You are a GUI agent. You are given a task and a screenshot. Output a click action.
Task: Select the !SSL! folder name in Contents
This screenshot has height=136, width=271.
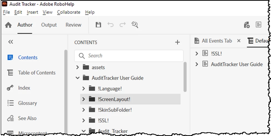coord(103,121)
